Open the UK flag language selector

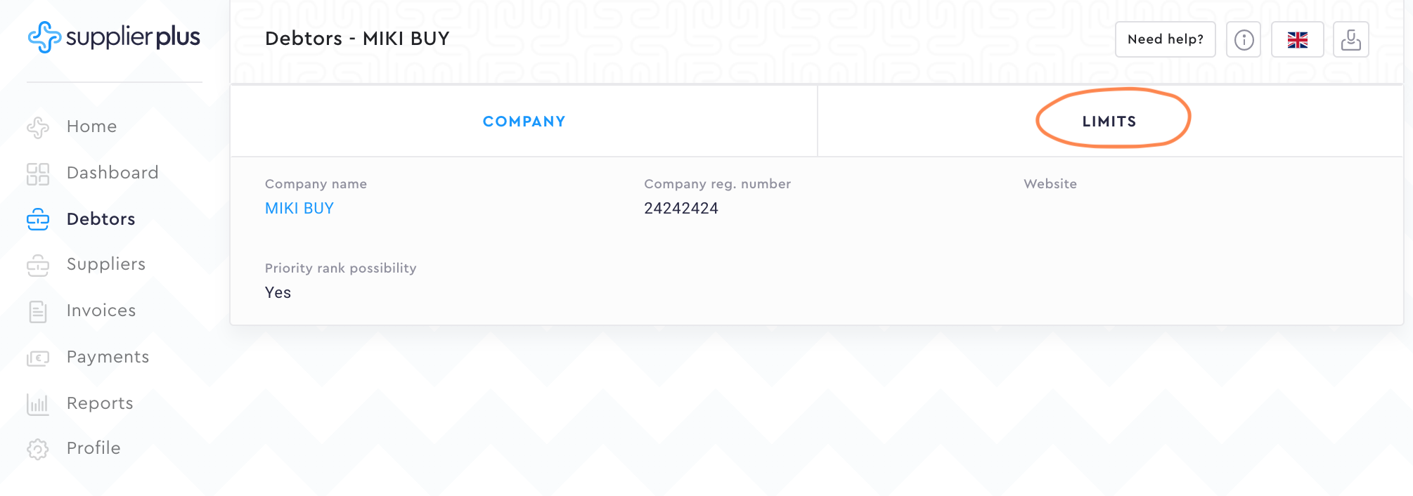[1297, 39]
